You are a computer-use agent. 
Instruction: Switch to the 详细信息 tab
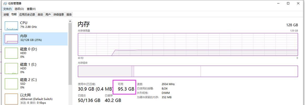[x=59, y=15]
